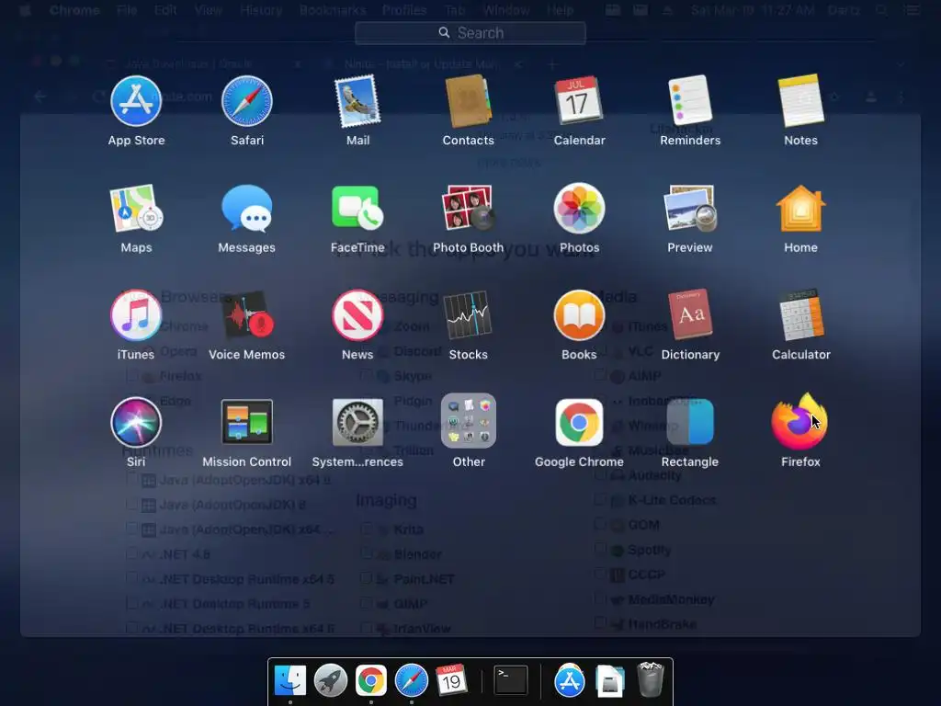Open App Store from the Dock

(569, 680)
